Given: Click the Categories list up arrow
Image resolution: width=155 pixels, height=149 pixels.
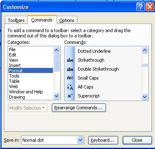Looking at the screenshot, I should (56, 50).
